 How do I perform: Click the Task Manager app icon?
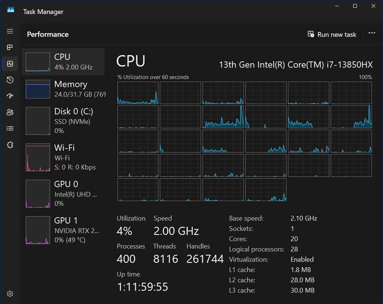point(11,10)
